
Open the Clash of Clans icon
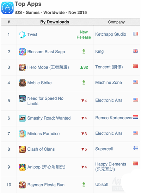coord(23,149)
